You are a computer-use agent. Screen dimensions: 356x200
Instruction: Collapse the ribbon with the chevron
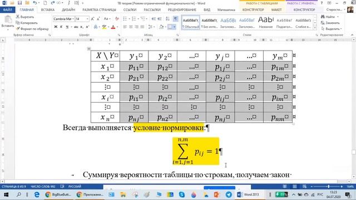tap(352, 35)
